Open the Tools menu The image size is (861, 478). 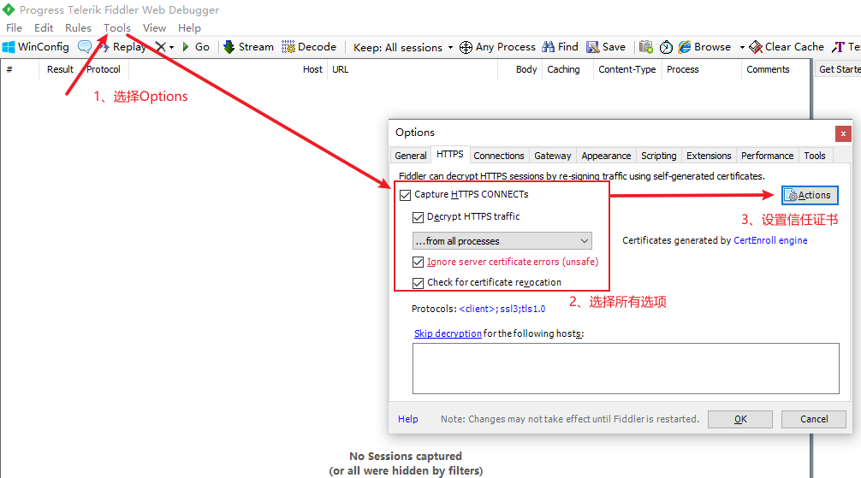pos(117,28)
